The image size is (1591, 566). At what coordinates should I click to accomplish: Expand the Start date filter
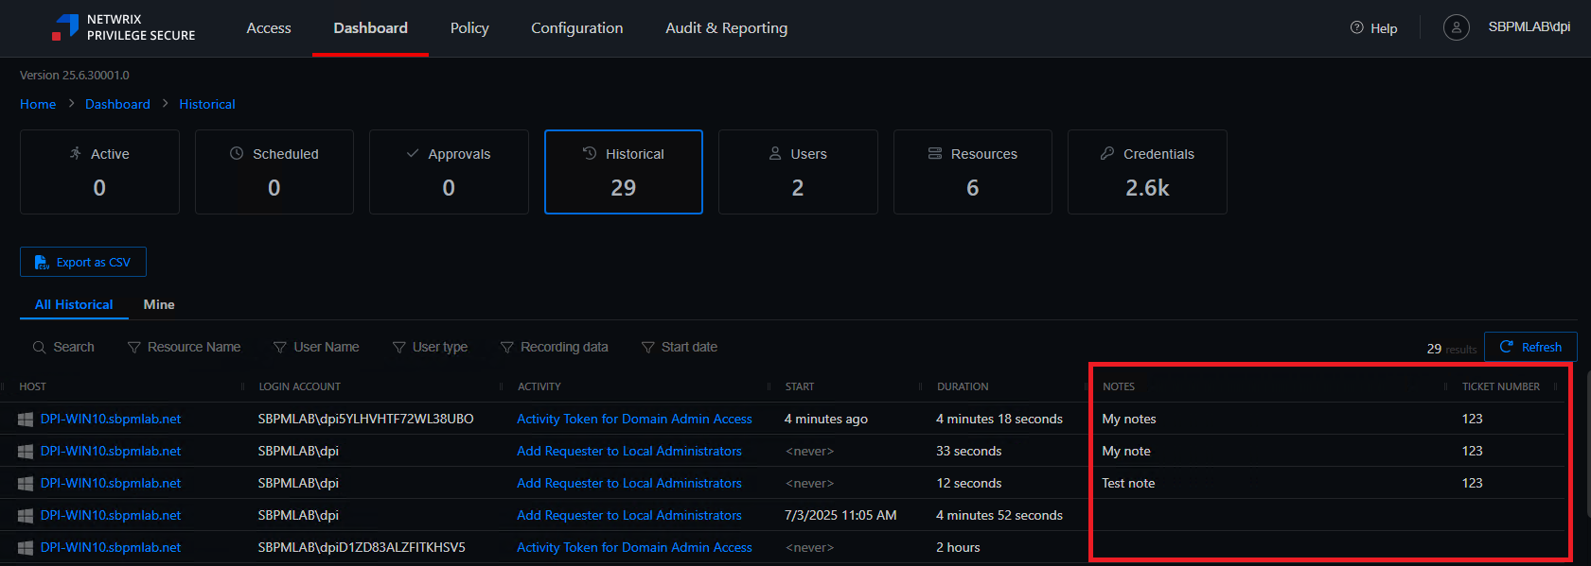[680, 347]
